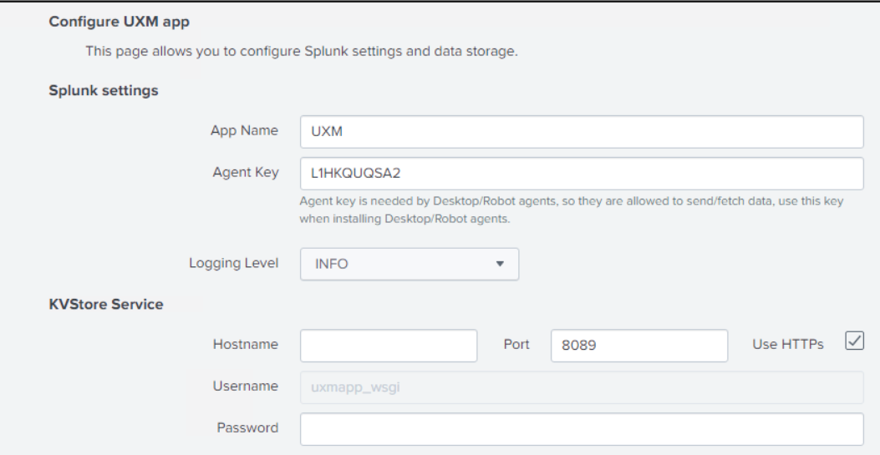Screen dimensions: 880x455
Task: Click the KVStore Service section heading
Action: pos(108,304)
